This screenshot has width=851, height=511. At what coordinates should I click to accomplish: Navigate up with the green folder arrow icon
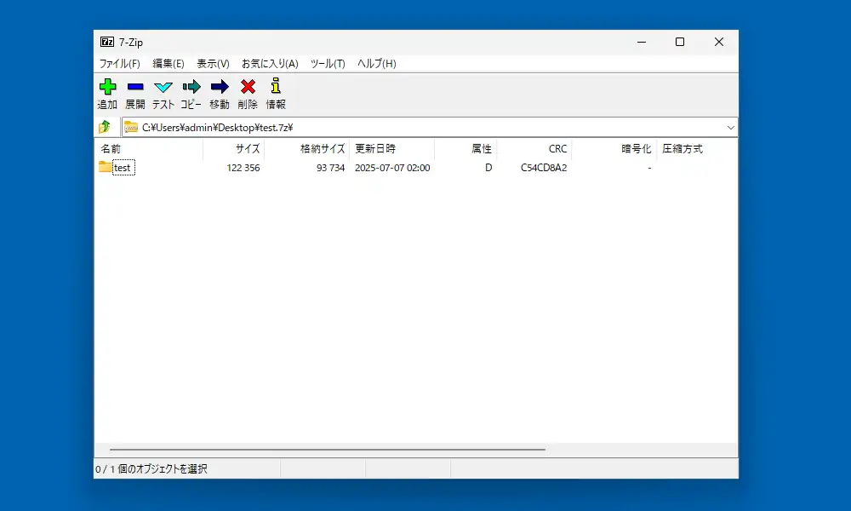coord(106,126)
